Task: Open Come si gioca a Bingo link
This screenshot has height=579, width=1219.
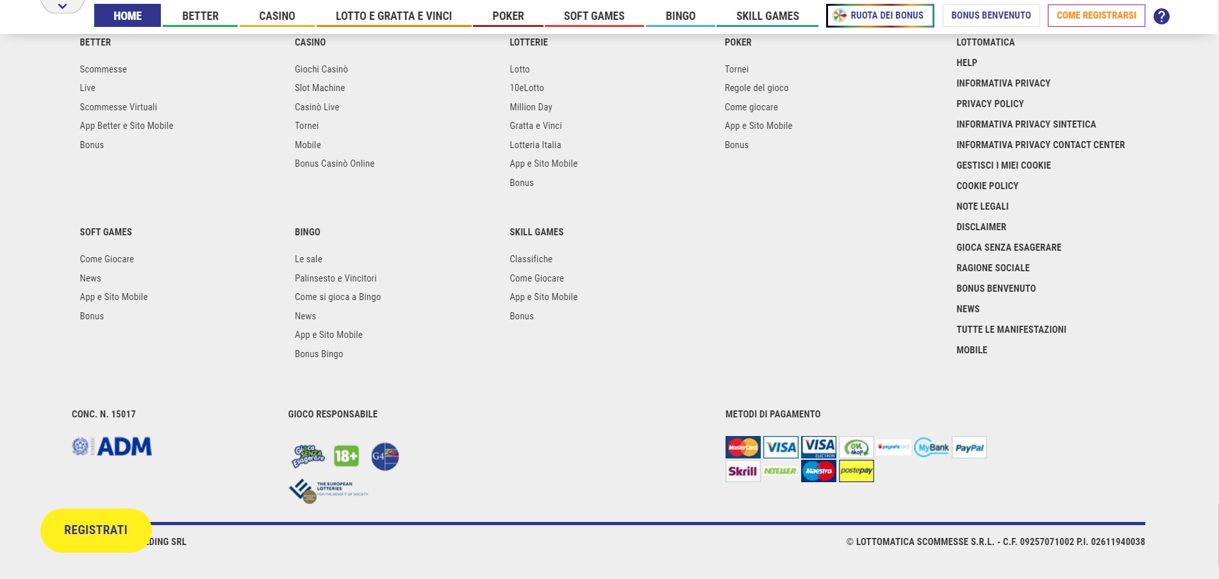Action: pyautogui.click(x=338, y=297)
